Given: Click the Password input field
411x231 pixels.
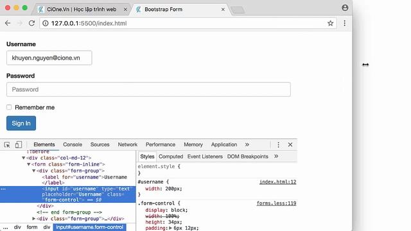Looking at the screenshot, I should coord(148,90).
